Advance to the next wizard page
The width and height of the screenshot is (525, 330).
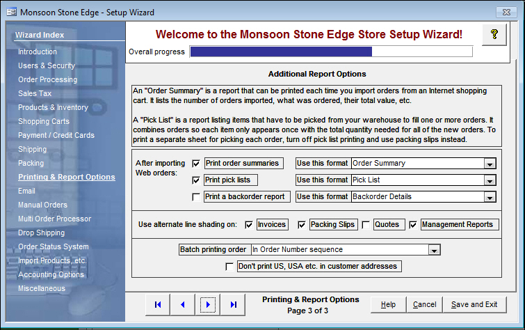208,304
